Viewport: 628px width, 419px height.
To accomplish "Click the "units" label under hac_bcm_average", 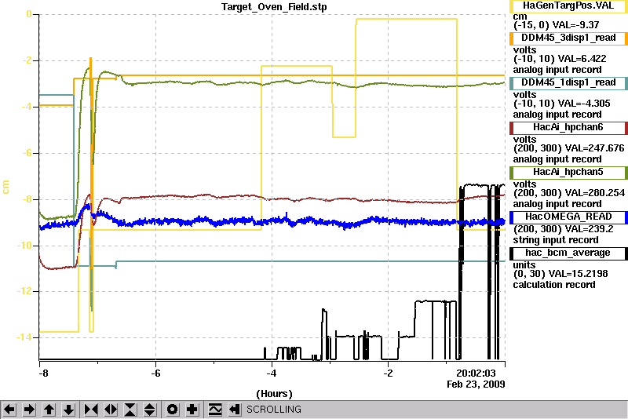I will point(524,265).
